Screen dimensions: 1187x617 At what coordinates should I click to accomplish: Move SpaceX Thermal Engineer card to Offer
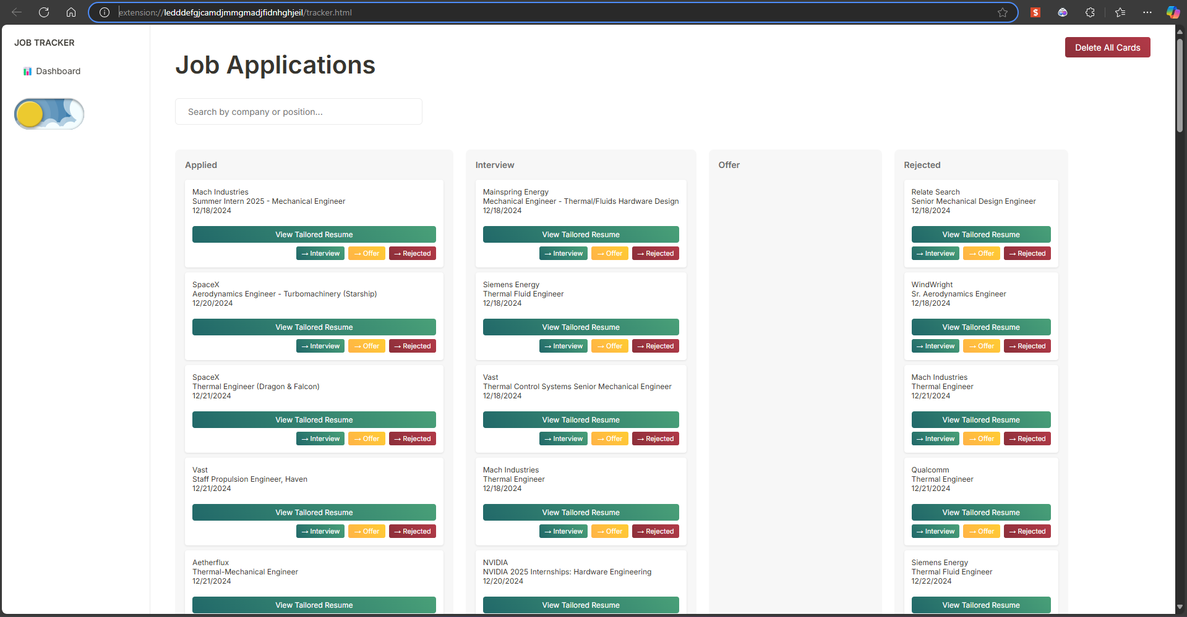coord(367,439)
